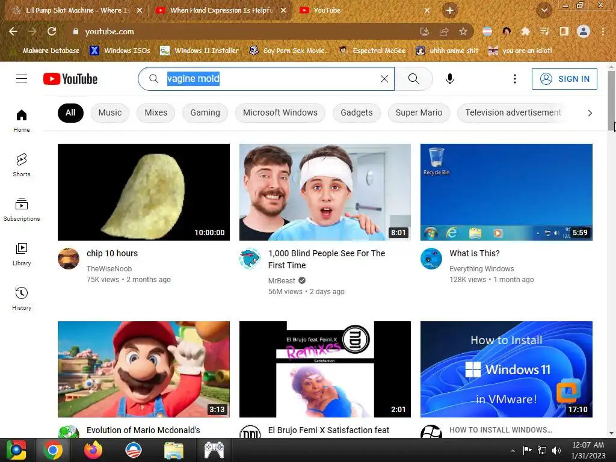Screen dimensions: 616x462
Task: Click the YouTube logo
Action: tap(70, 79)
